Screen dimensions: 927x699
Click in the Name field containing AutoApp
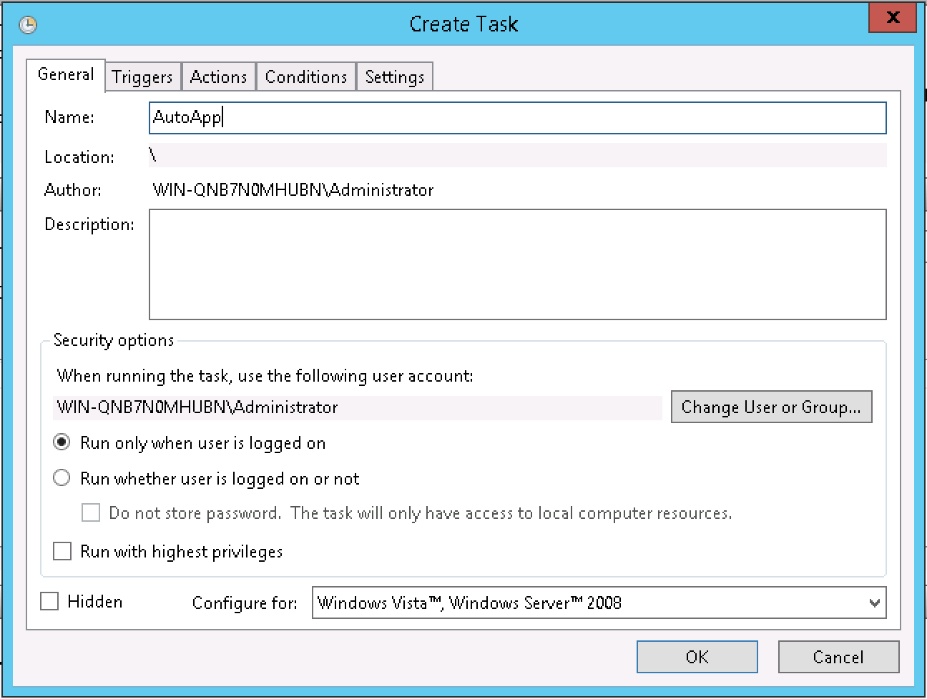pyautogui.click(x=517, y=118)
